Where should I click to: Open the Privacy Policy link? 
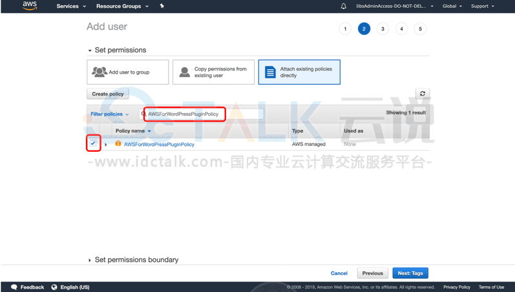click(457, 287)
